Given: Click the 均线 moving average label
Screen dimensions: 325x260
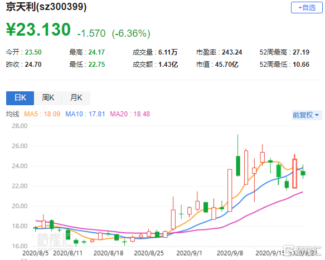Looking at the screenshot, I should (x=12, y=114).
